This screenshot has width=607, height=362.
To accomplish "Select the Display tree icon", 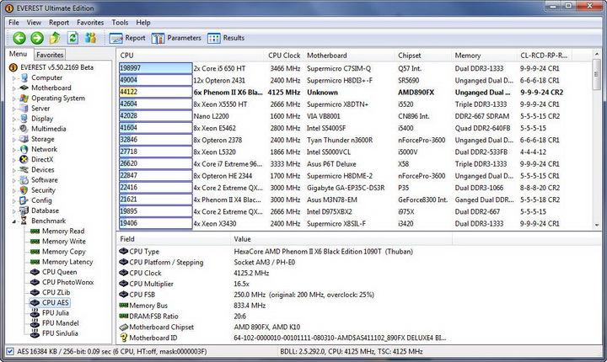I will click(24, 119).
